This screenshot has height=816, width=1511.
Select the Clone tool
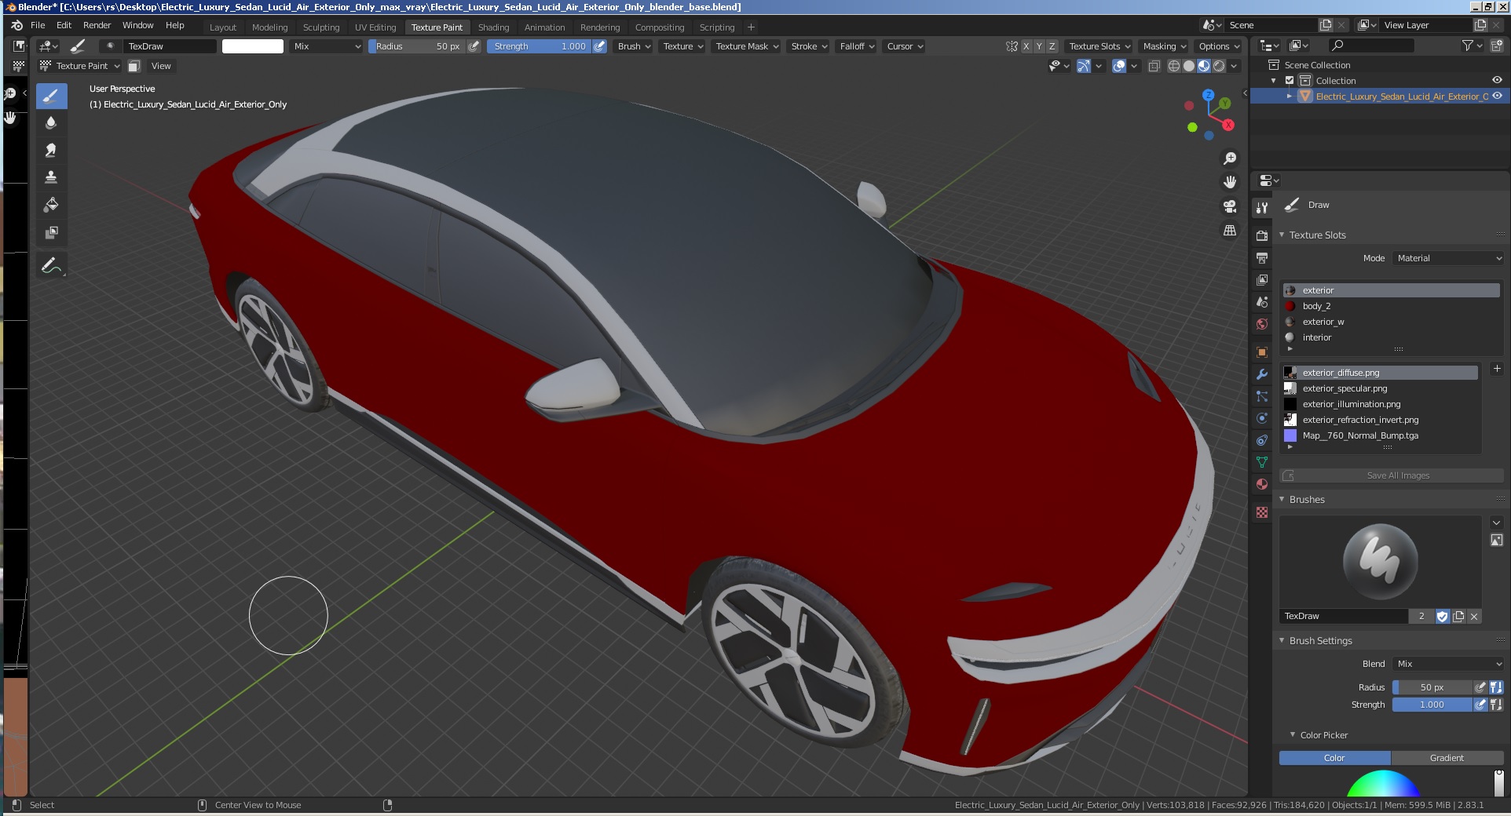pos(51,177)
